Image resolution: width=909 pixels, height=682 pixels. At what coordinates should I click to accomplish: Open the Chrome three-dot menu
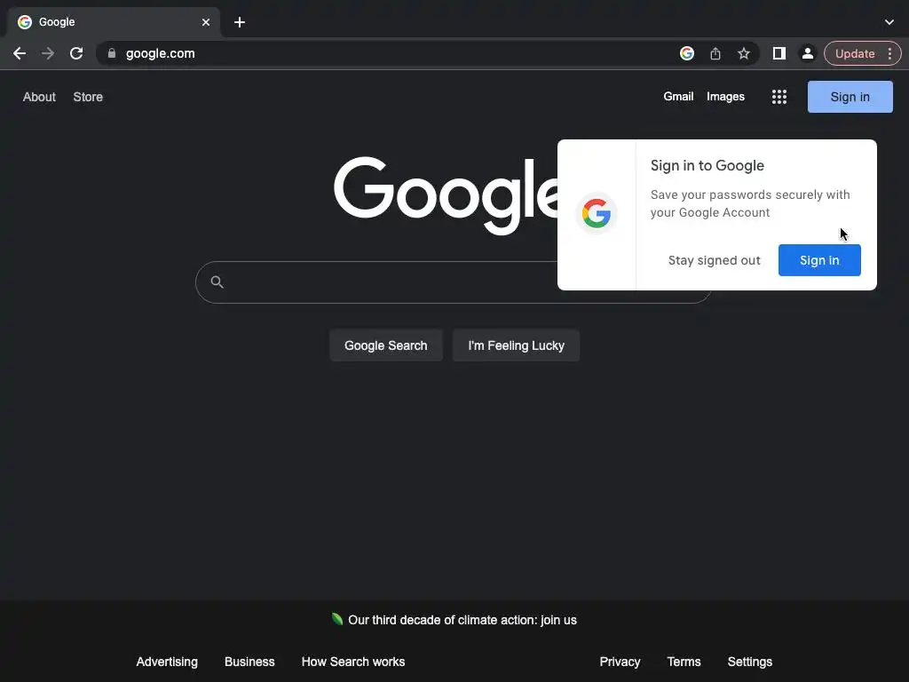click(889, 53)
